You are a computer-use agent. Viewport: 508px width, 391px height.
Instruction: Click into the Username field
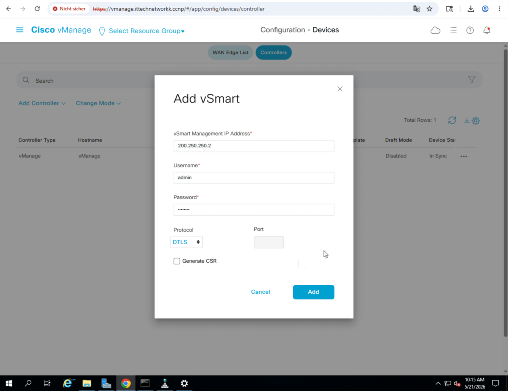pyautogui.click(x=254, y=178)
